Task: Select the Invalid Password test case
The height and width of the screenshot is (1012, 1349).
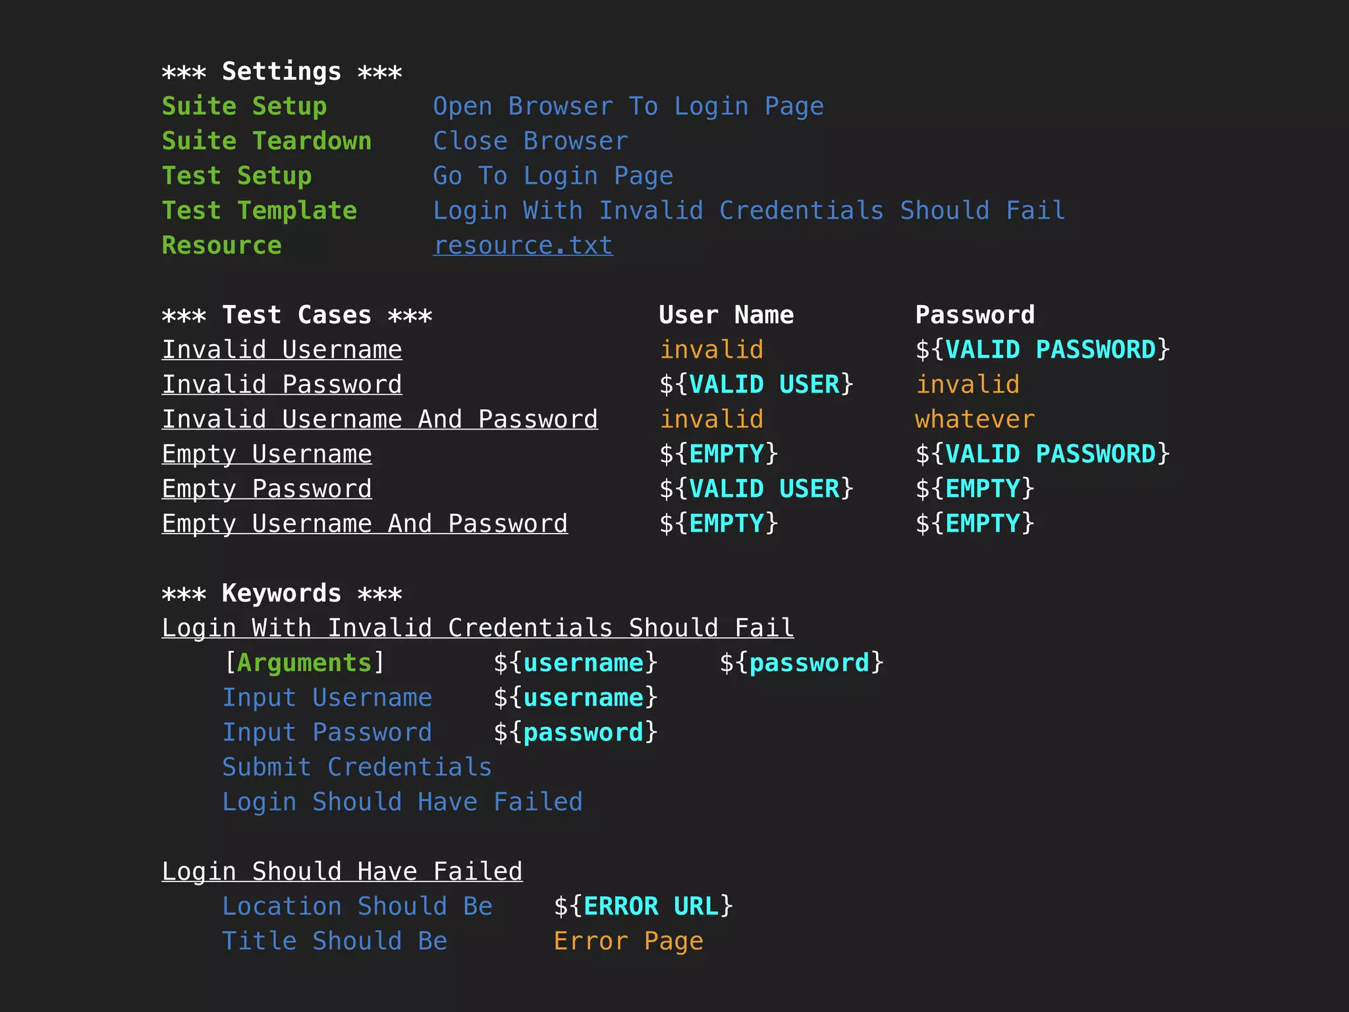Action: (282, 385)
